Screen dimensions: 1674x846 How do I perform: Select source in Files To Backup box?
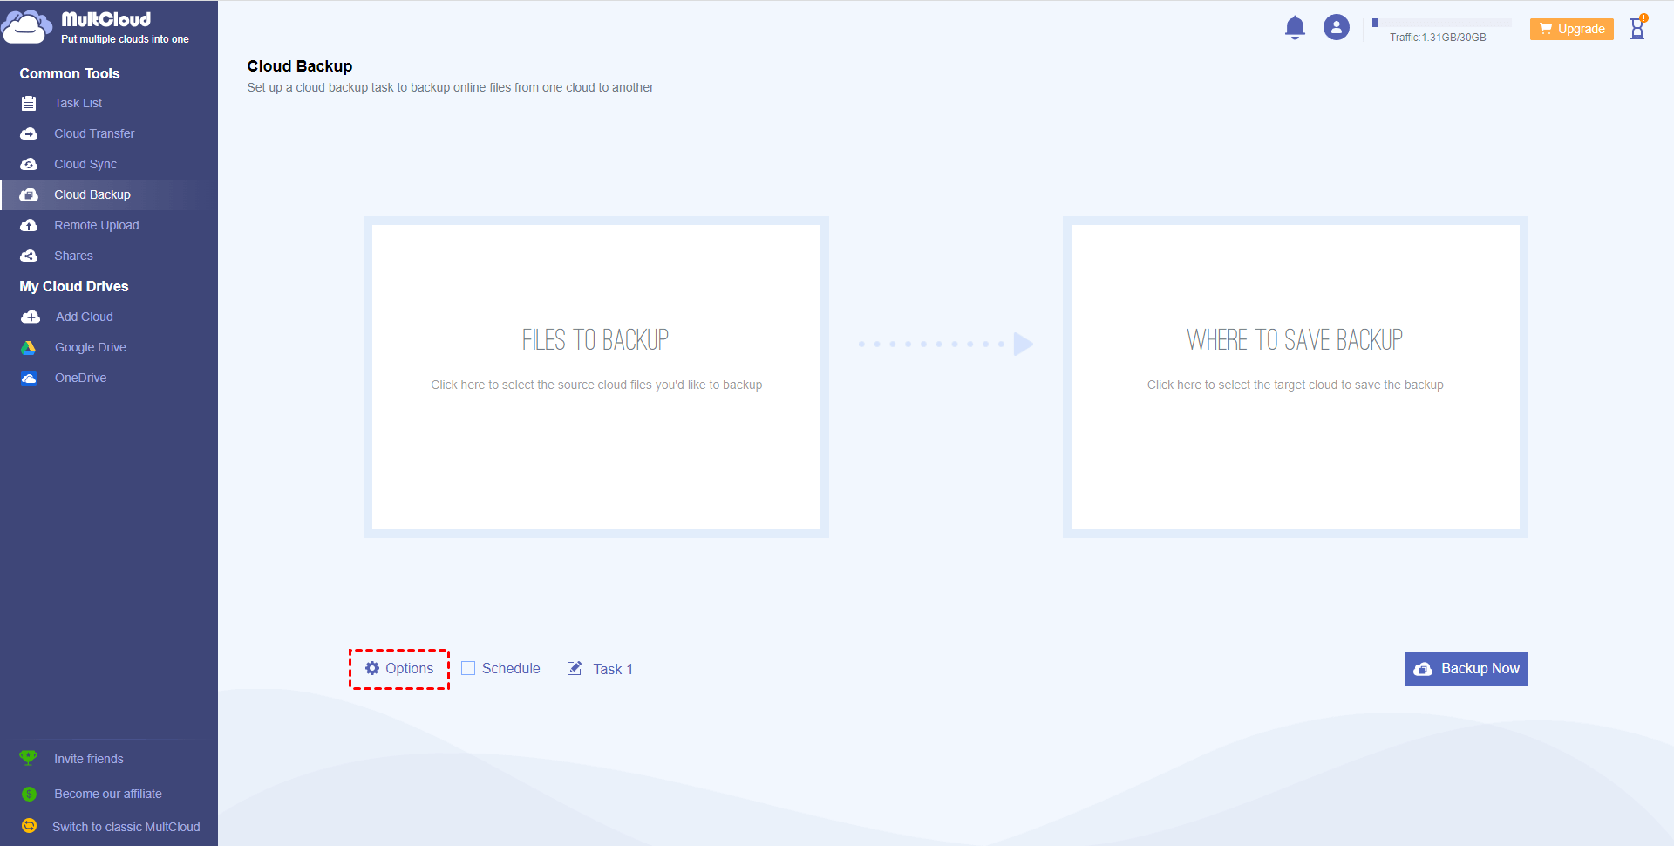pyautogui.click(x=596, y=377)
